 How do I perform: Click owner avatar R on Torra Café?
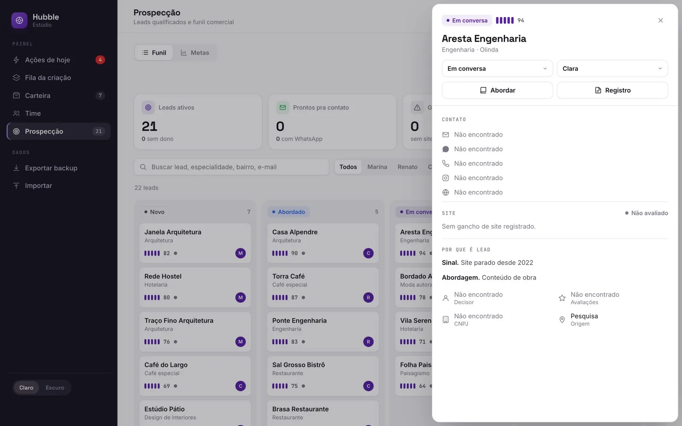tap(368, 297)
